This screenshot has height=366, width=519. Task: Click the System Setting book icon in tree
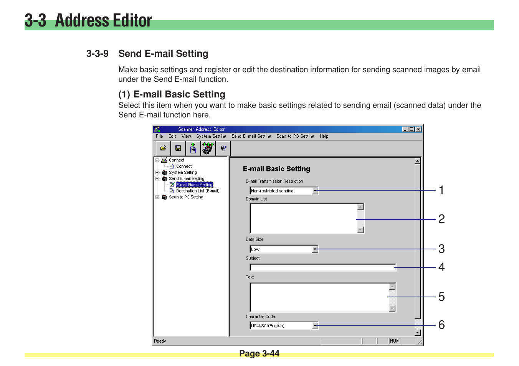coord(164,172)
